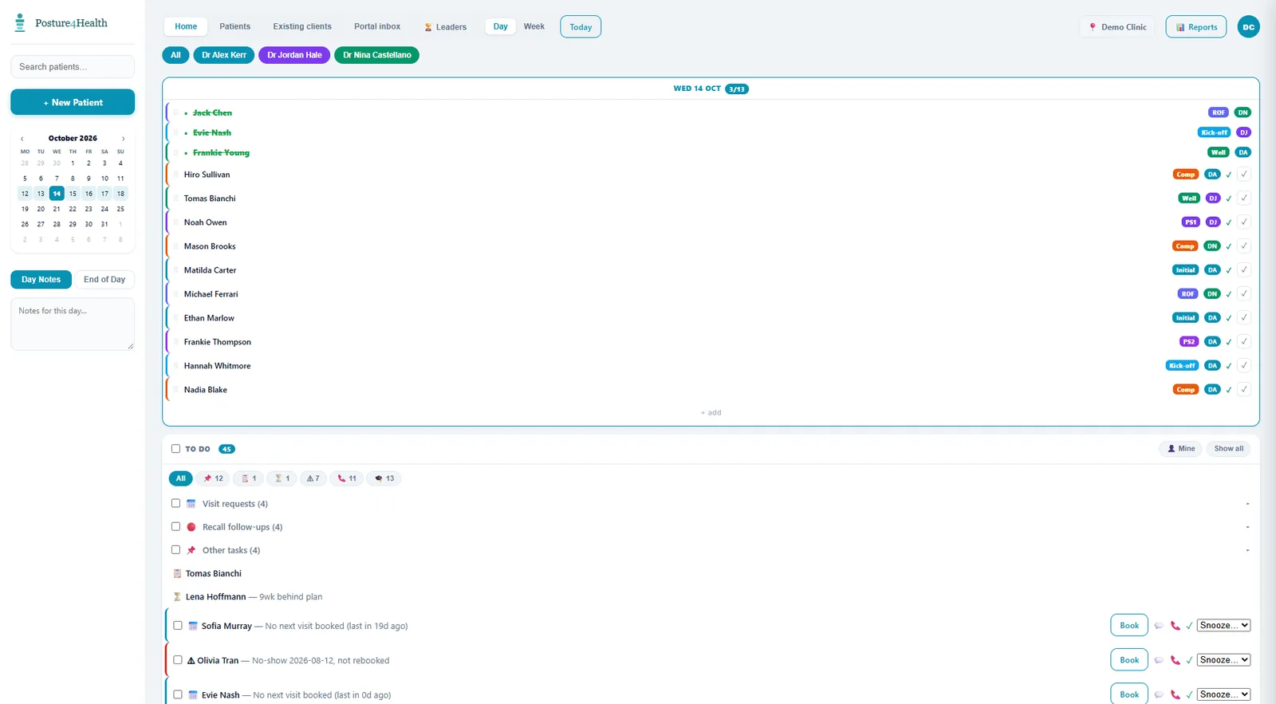Filter to-dos by the graduation cap chip (13)
The width and height of the screenshot is (1276, 704).
tap(384, 478)
